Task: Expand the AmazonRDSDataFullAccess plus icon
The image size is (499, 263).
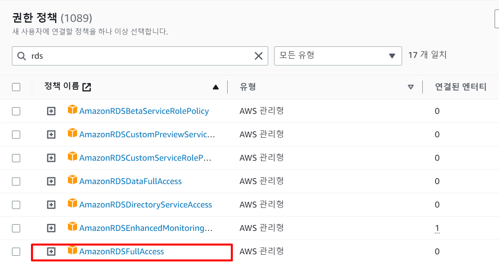Action: click(51, 182)
